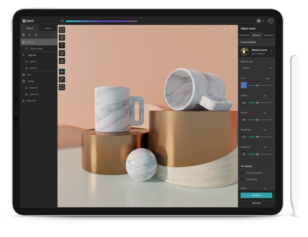
Task: Select the Text tool in viewport toolbar
Action: pos(62,46)
